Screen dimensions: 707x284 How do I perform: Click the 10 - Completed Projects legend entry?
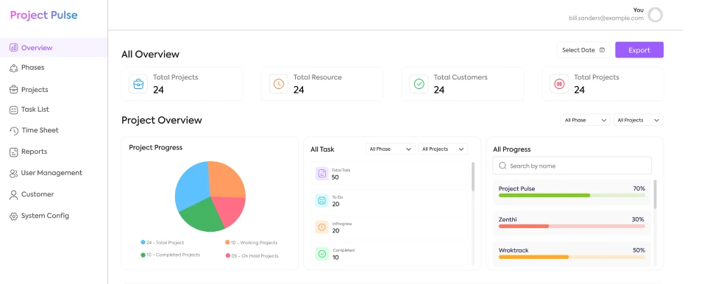click(170, 255)
